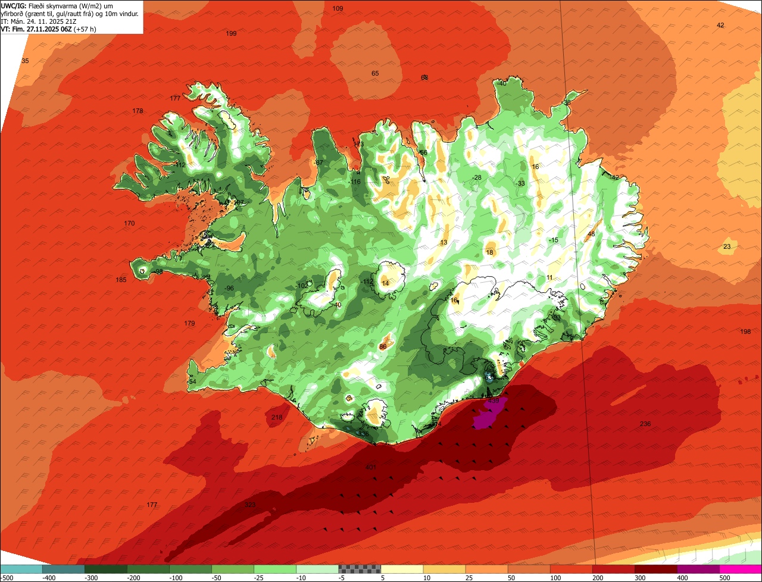Click the map value 109
The width and height of the screenshot is (762, 582).
(338, 8)
